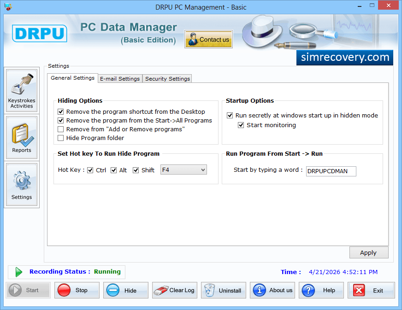
Task: Click the Contact us button
Action: (x=208, y=40)
